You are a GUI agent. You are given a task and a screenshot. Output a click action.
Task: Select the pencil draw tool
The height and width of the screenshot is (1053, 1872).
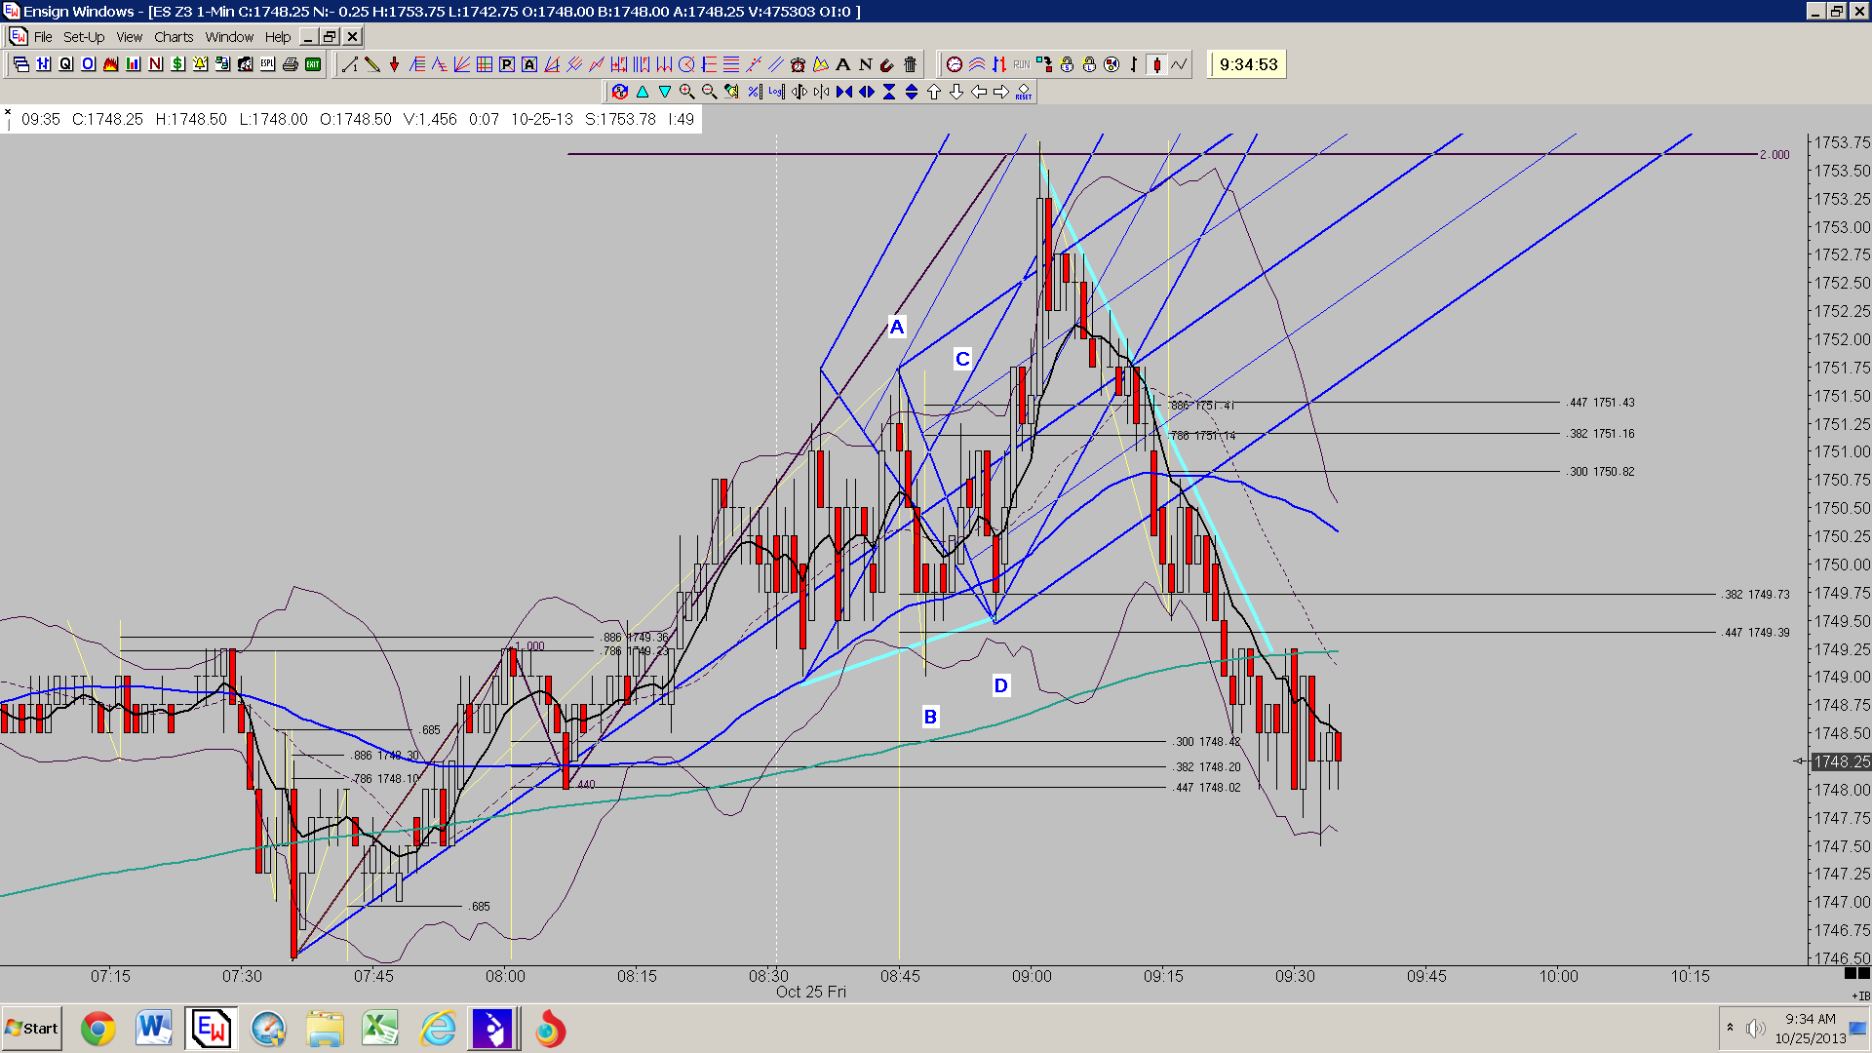click(371, 64)
